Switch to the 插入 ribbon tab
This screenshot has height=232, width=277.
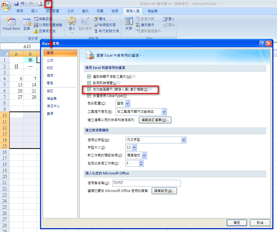(34, 11)
